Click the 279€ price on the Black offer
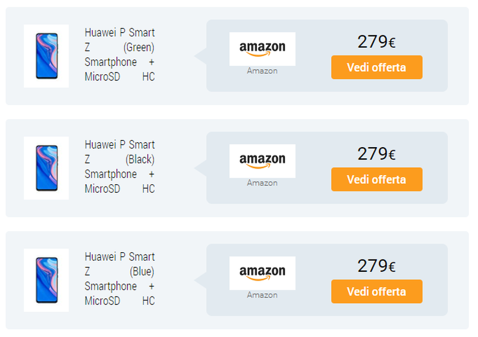This screenshot has width=478, height=337. pos(376,154)
